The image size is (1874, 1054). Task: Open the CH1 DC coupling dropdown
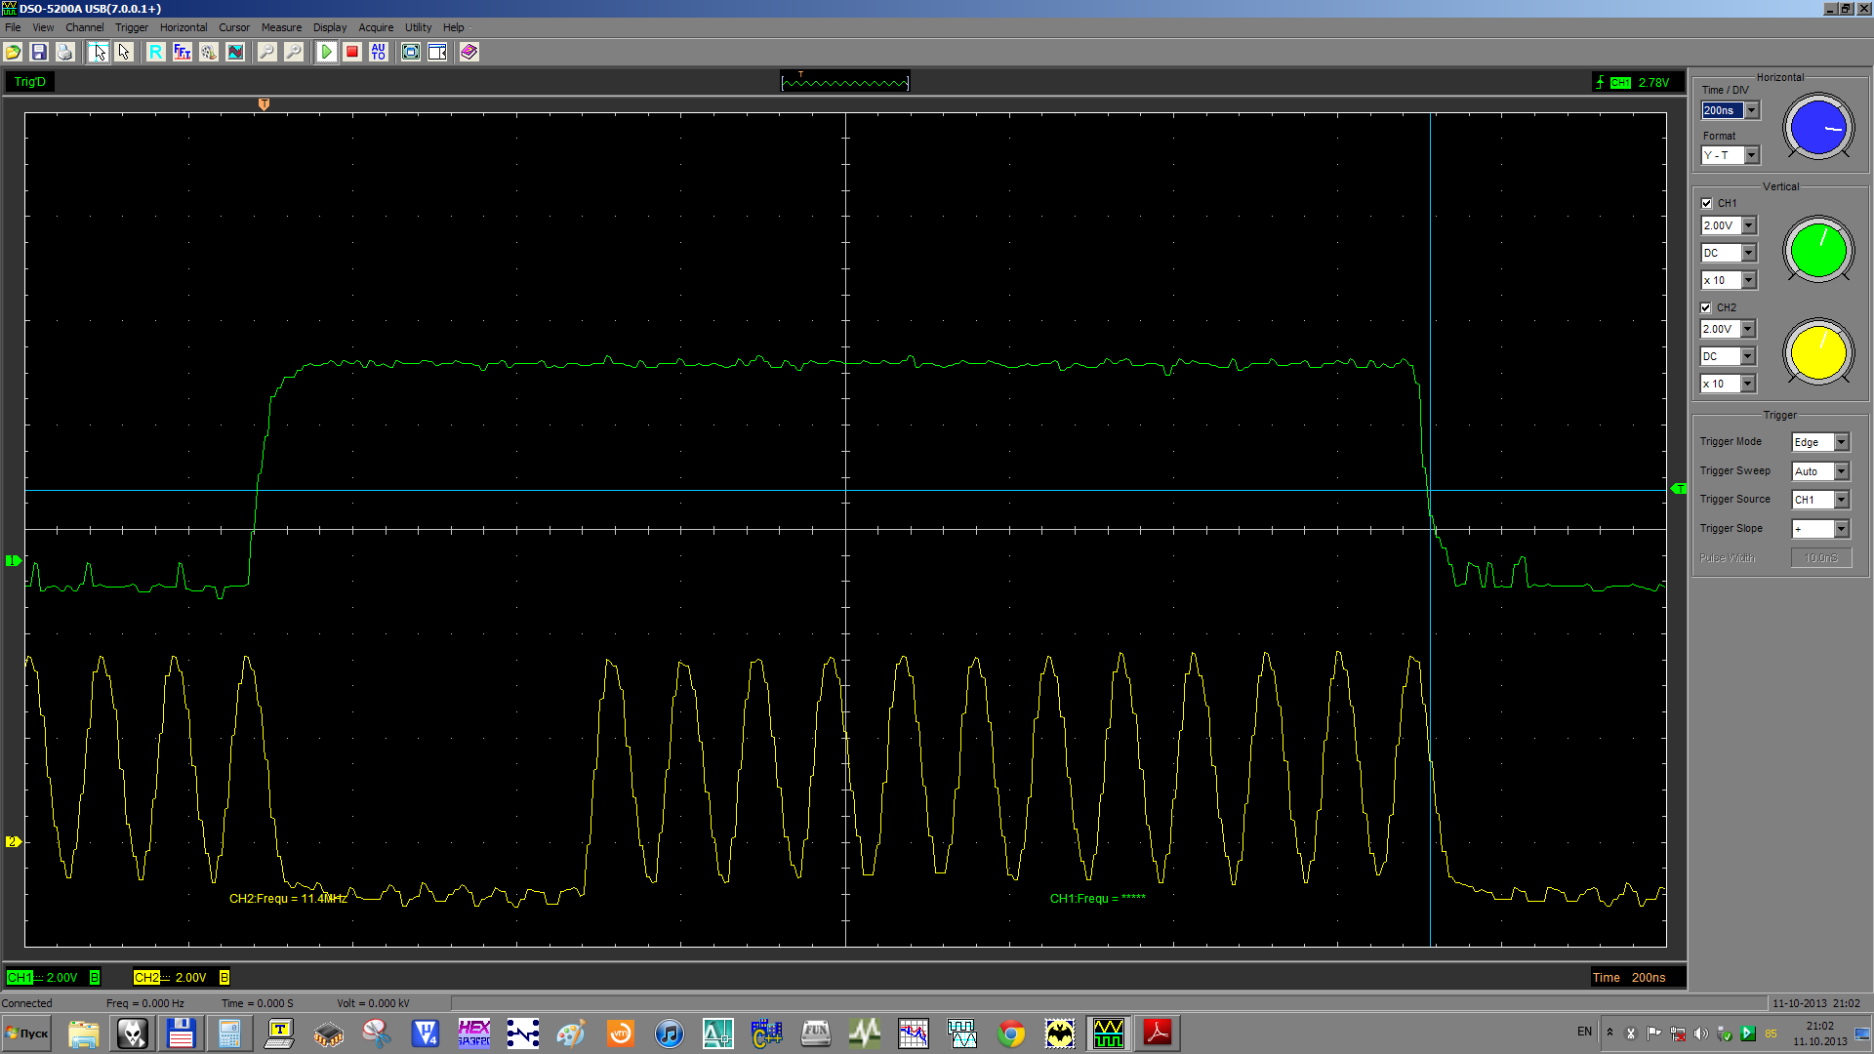pyautogui.click(x=1748, y=253)
